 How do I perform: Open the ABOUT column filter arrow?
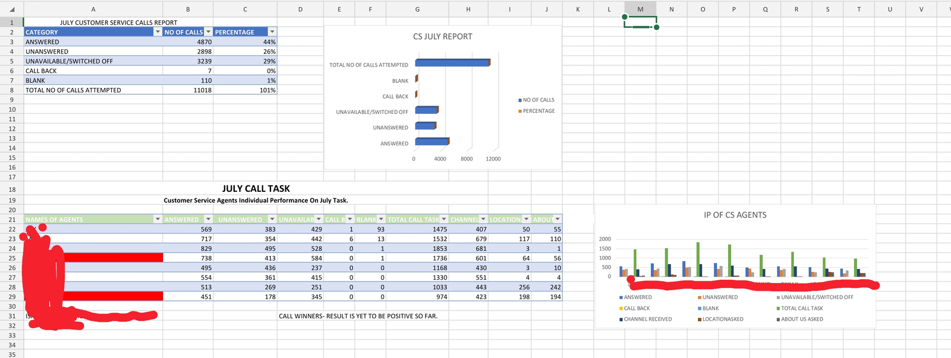coord(558,219)
